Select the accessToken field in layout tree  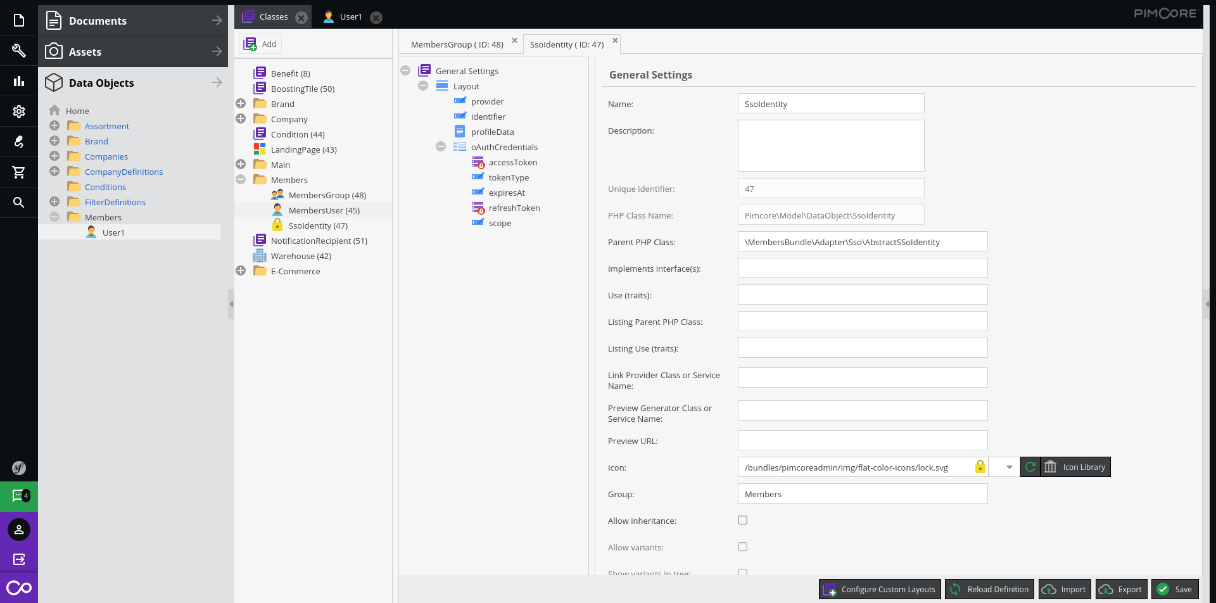[x=512, y=163]
